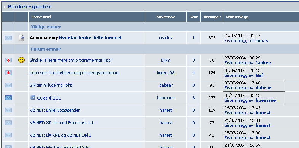Screen dimensions: 299x148
Task: Open last poster hanest on 26/07/2004 : 17:43
Action: click(263, 113)
